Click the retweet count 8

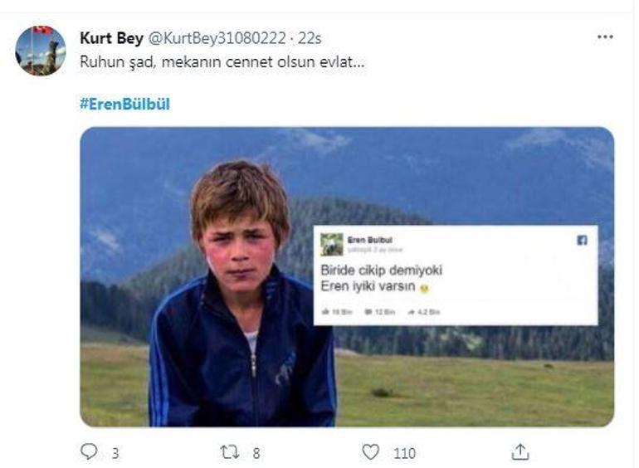256,453
